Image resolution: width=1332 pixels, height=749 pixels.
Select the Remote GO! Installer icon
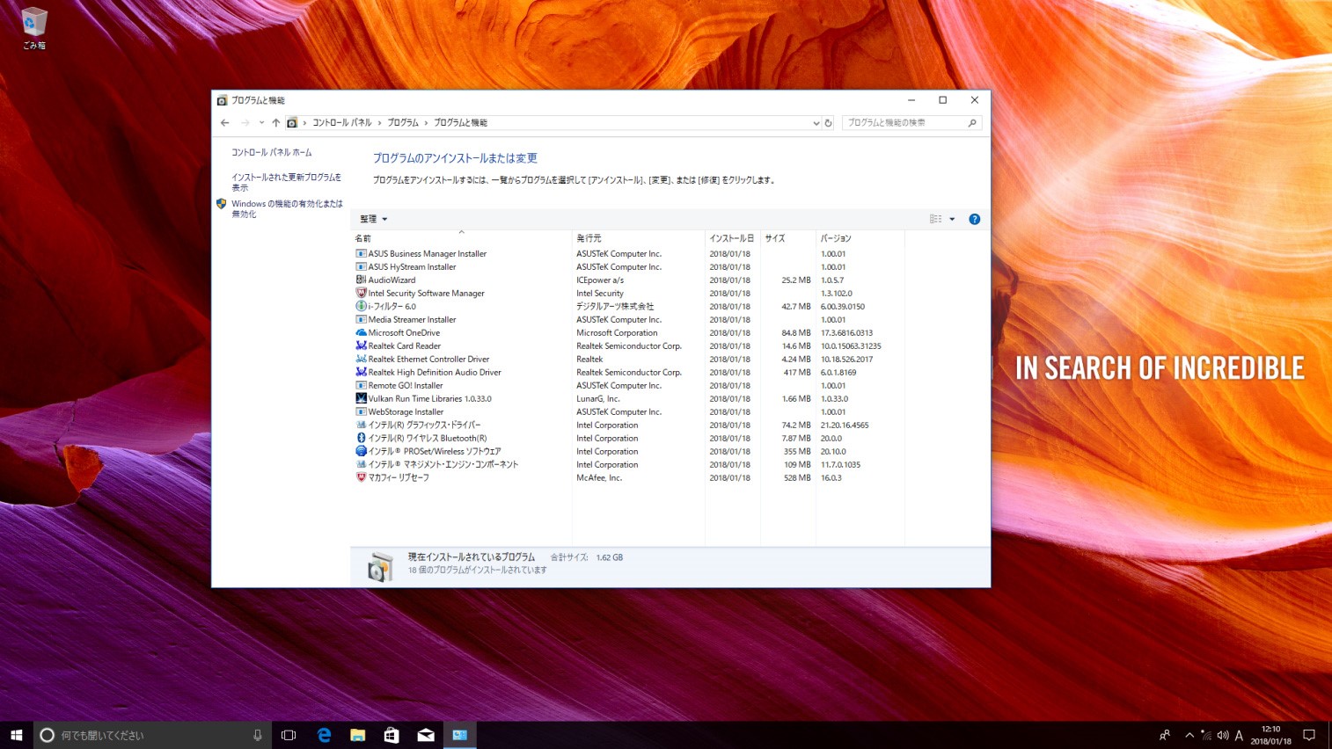coord(361,385)
